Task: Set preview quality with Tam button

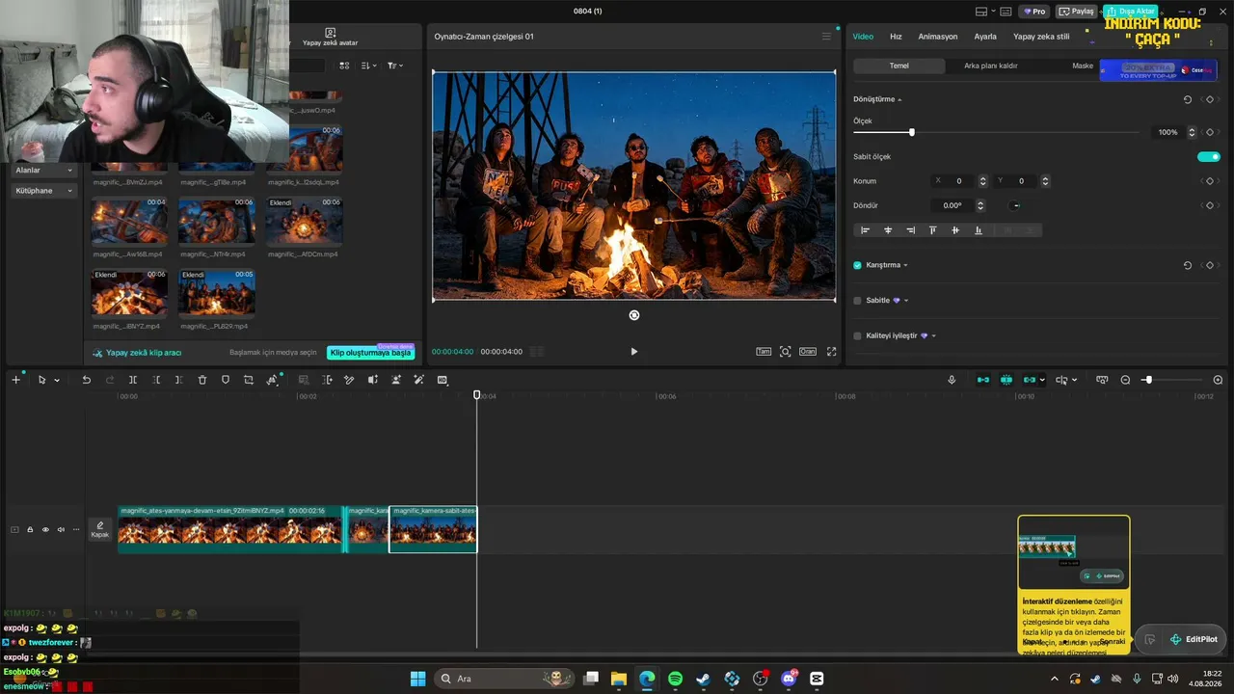Action: (x=764, y=352)
